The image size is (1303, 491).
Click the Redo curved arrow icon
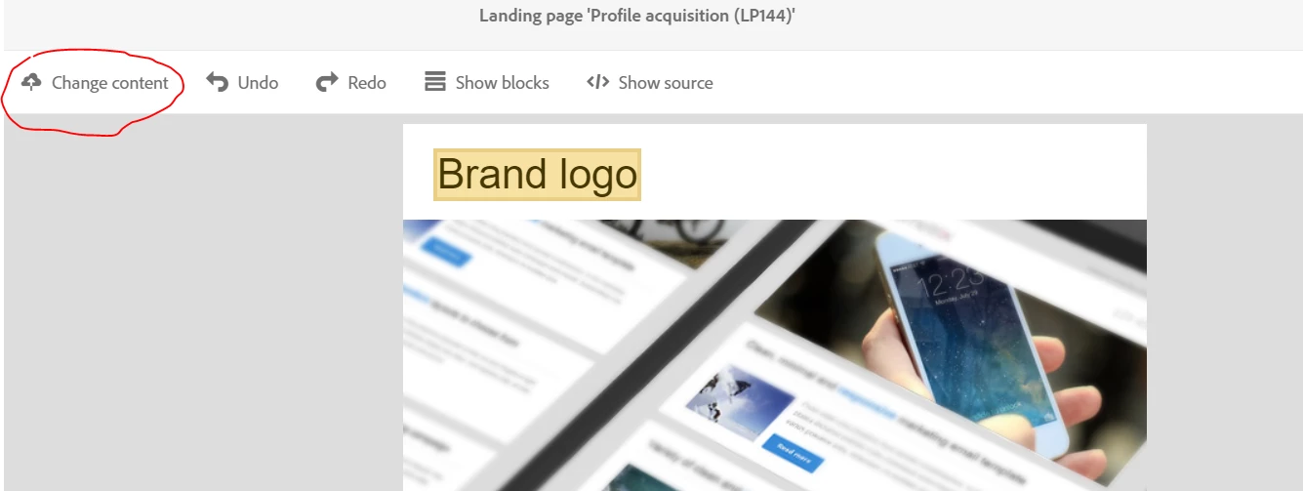point(327,83)
